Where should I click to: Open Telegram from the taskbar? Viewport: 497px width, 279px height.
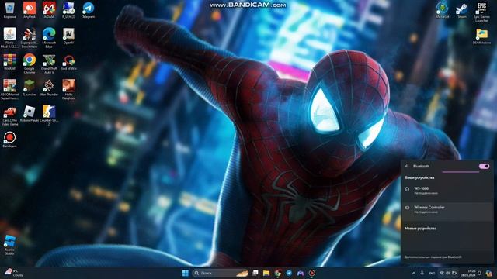(x=289, y=273)
